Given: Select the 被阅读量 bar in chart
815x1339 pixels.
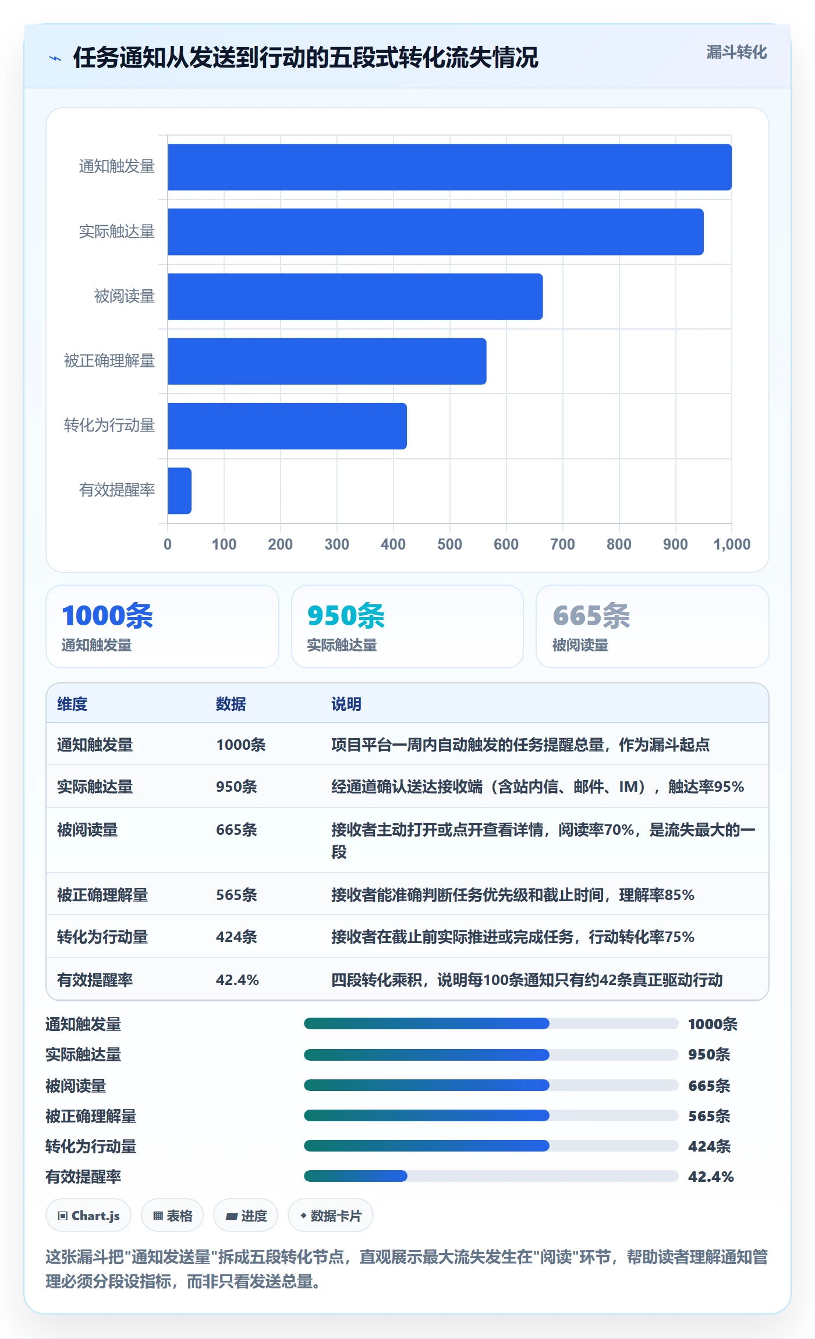Looking at the screenshot, I should pyautogui.click(x=355, y=296).
